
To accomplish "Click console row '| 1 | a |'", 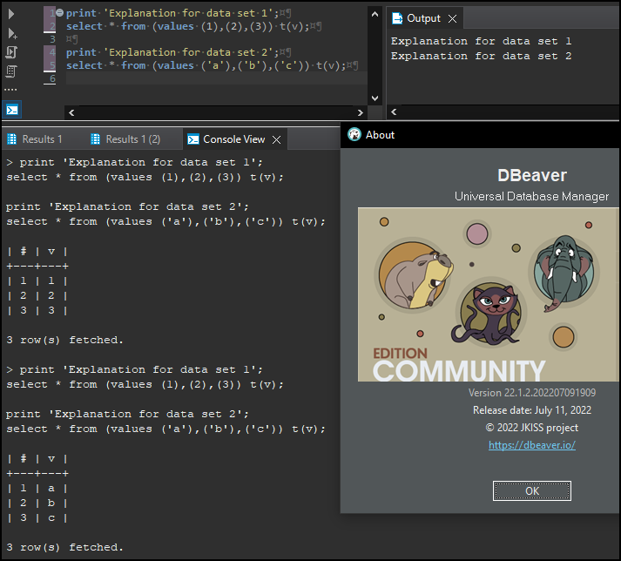I will (37, 488).
